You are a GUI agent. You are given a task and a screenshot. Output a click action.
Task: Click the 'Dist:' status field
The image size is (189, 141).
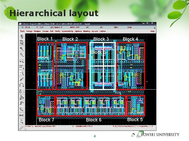point(116,27)
